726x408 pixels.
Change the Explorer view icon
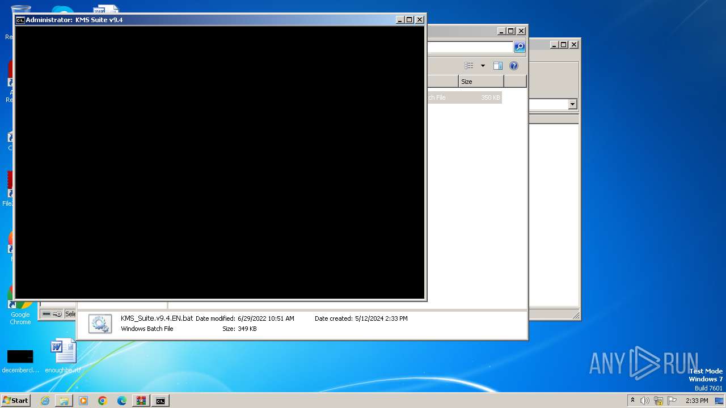tap(469, 66)
